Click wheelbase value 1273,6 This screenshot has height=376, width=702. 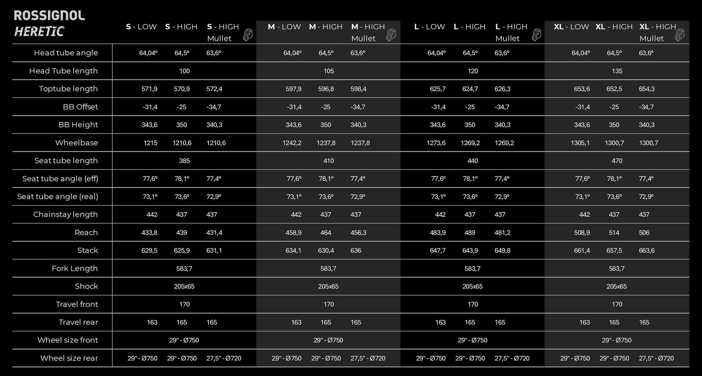(x=436, y=143)
